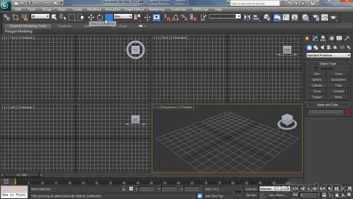Screen dimensions: 353x199
Task: Open the Edit menu
Action: point(18,9)
